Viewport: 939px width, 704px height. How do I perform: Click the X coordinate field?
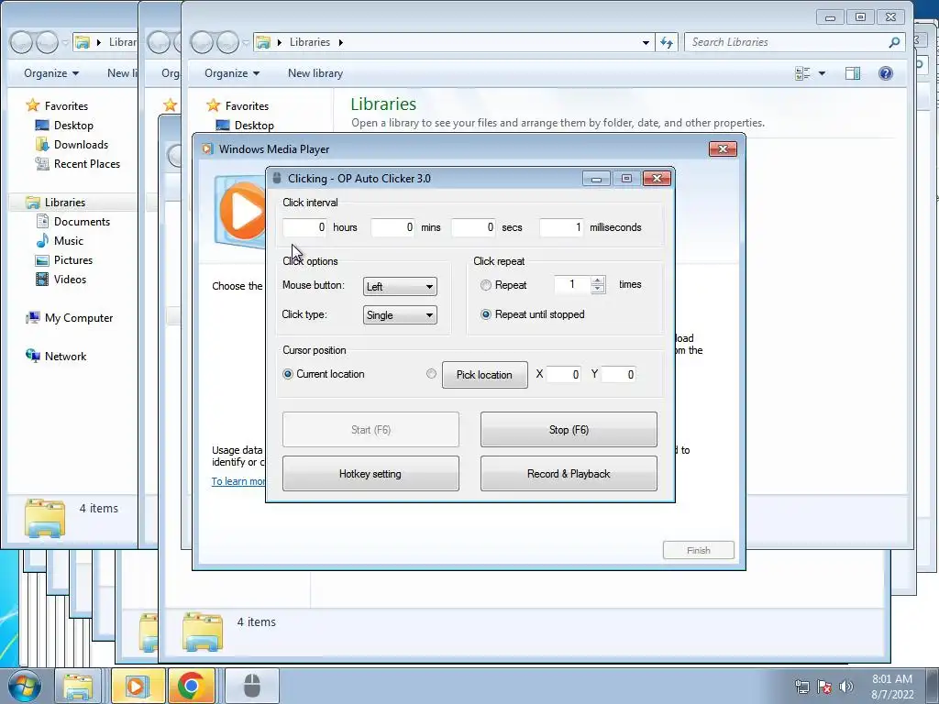(563, 375)
